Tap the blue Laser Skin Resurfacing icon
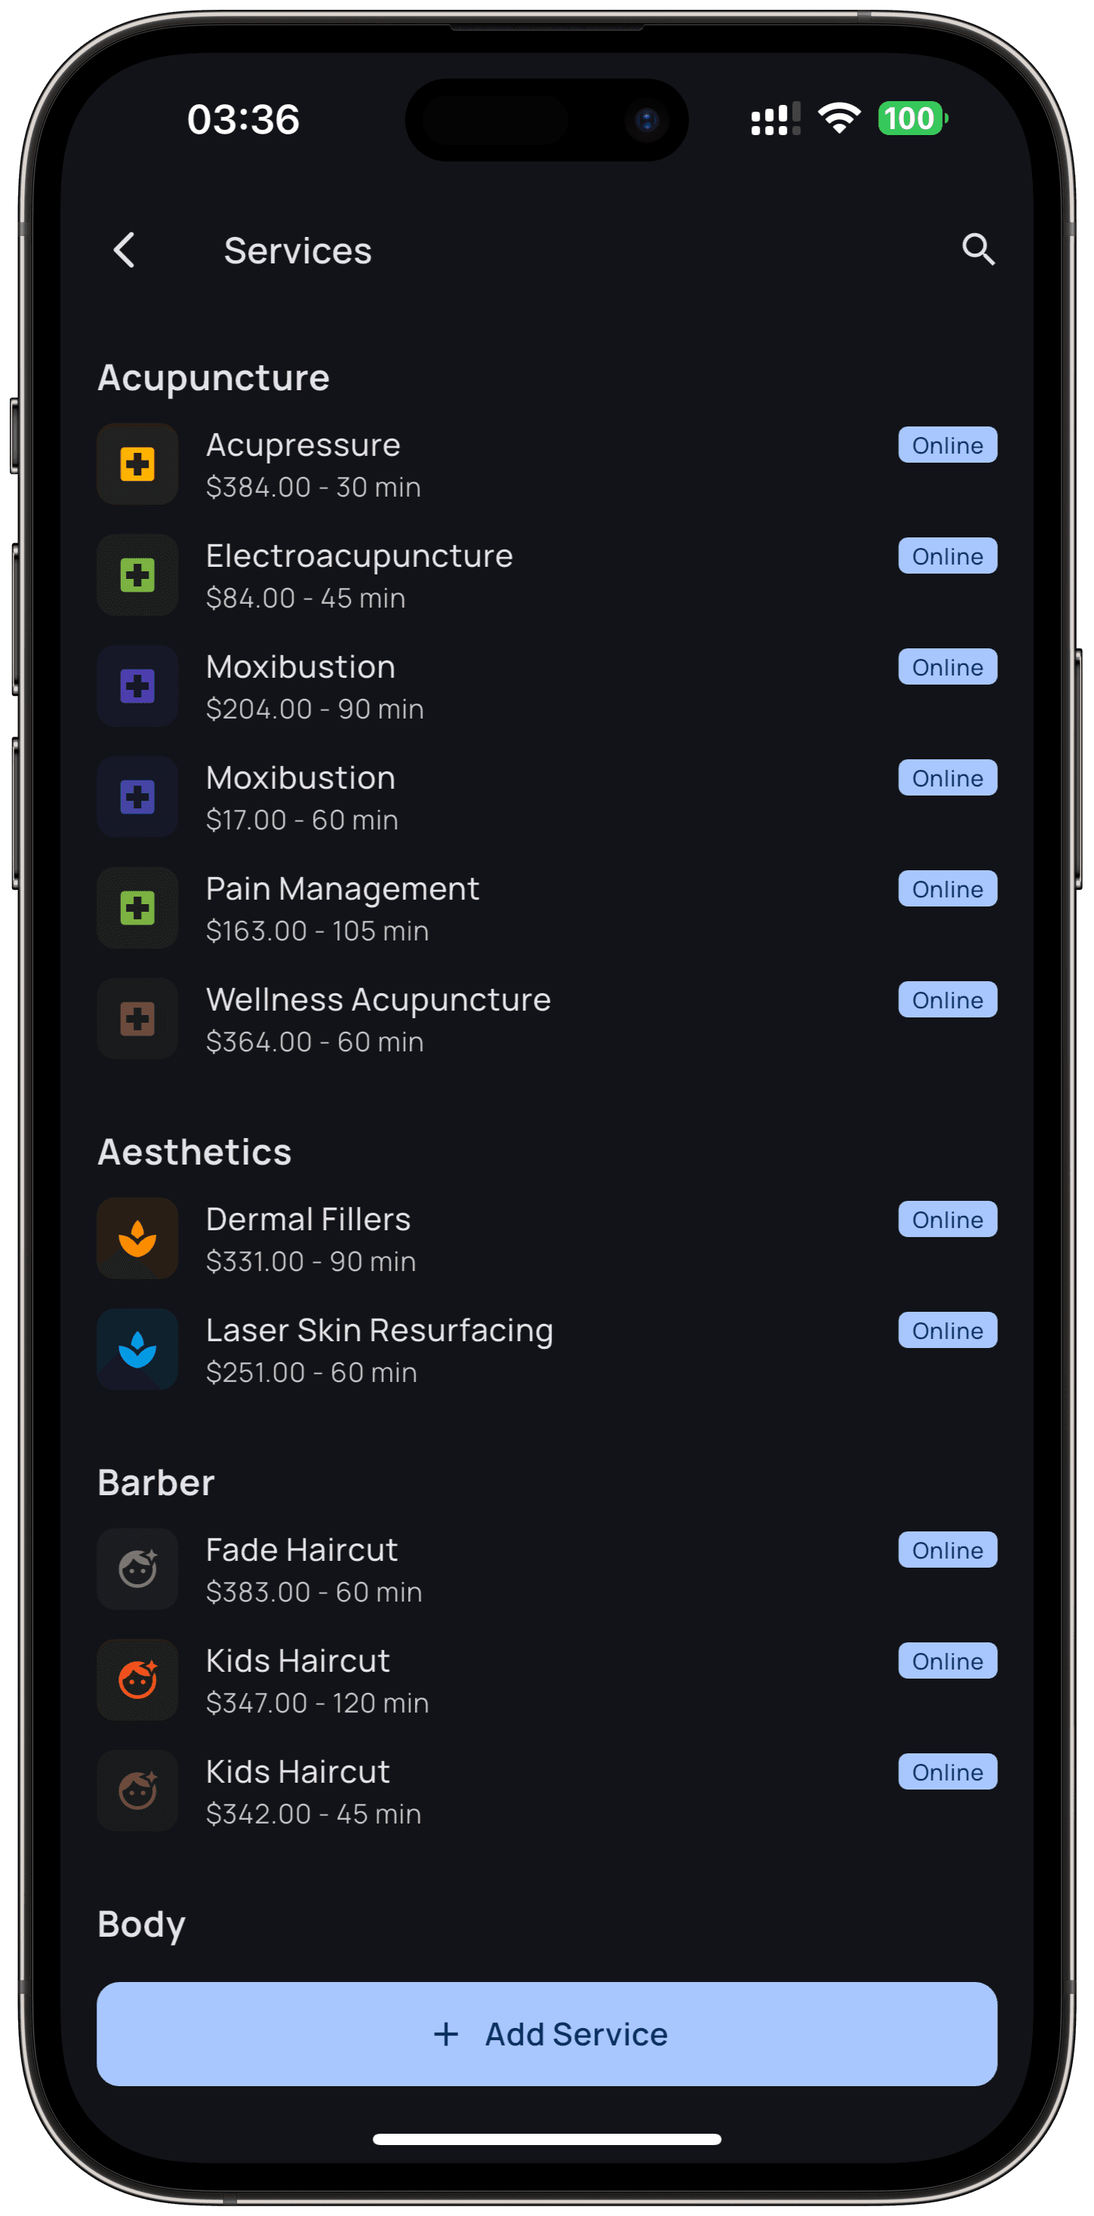Screen dimensions: 1094x2216 pyautogui.click(x=137, y=1350)
